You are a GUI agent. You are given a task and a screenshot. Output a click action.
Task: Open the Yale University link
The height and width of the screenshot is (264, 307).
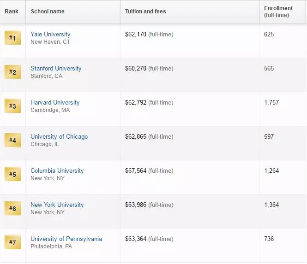(50, 35)
